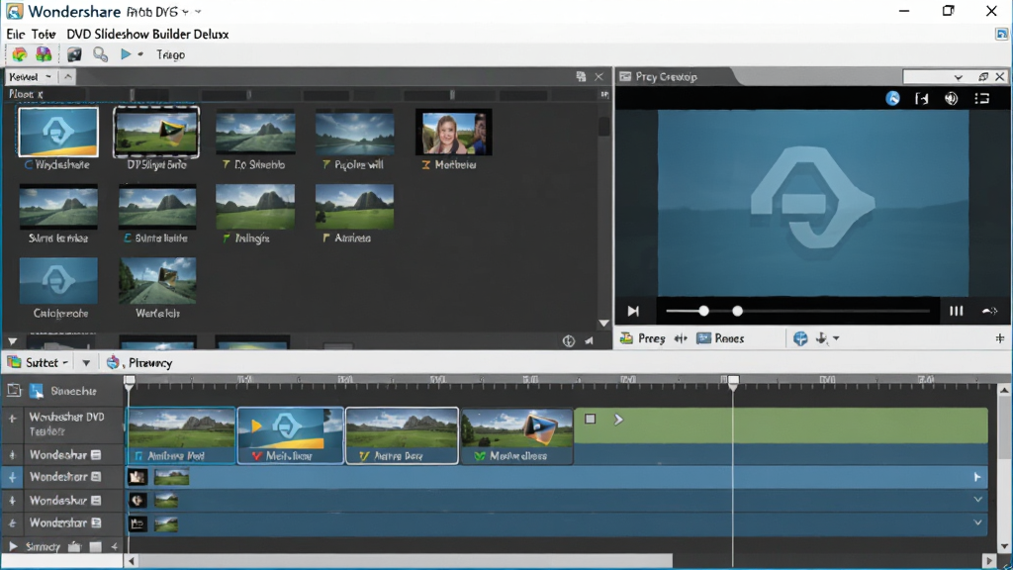The height and width of the screenshot is (570, 1013).
Task: Click the skip to next frame button
Action: (633, 312)
